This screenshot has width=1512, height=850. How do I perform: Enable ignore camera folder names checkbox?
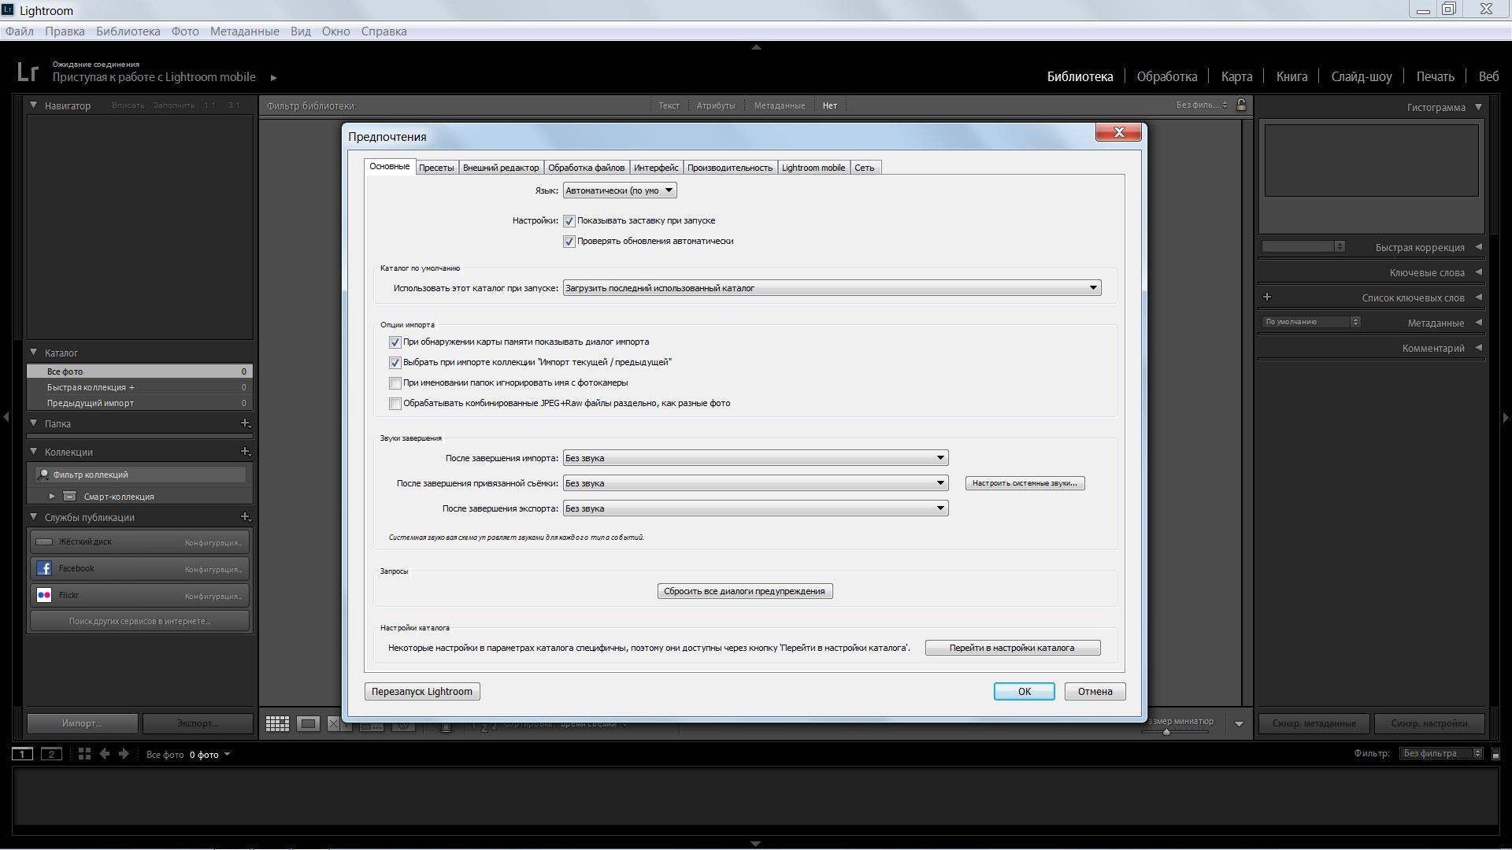pos(395,383)
